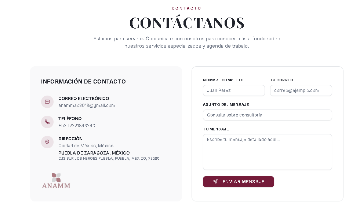This screenshot has width=360, height=219.
Task: Click the Nombre Completo field label
Action: click(x=223, y=80)
